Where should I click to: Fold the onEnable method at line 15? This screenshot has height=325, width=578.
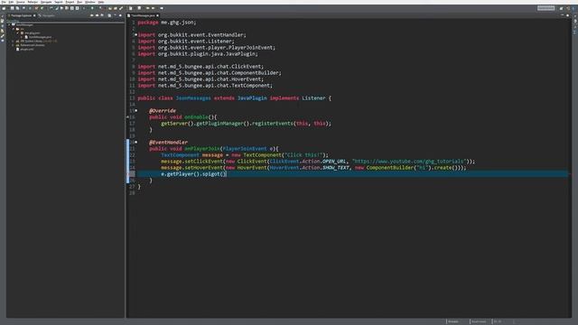[x=136, y=110]
